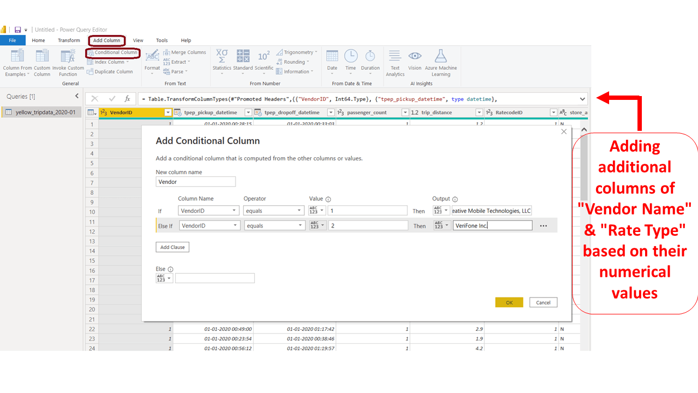Confirm the conditional column with OK
The width and height of the screenshot is (698, 393).
509,302
